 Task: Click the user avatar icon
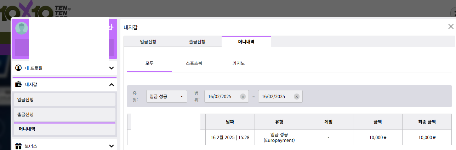[x=21, y=28]
